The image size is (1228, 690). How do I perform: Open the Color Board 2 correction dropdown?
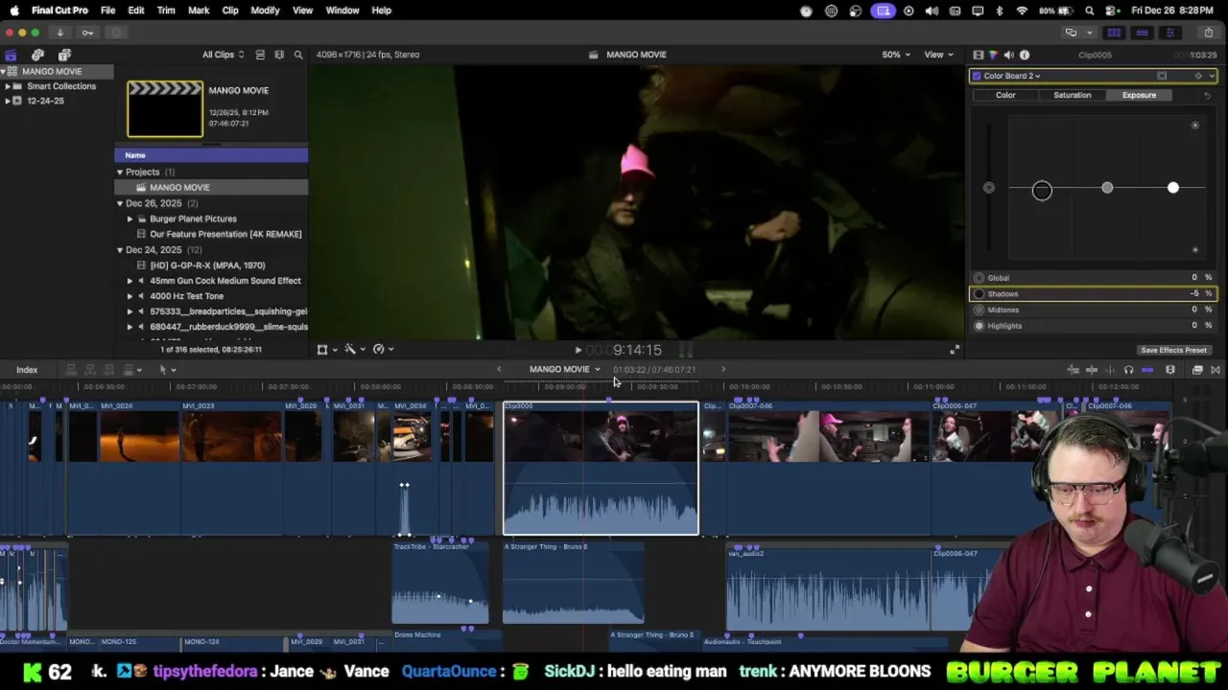click(1012, 76)
